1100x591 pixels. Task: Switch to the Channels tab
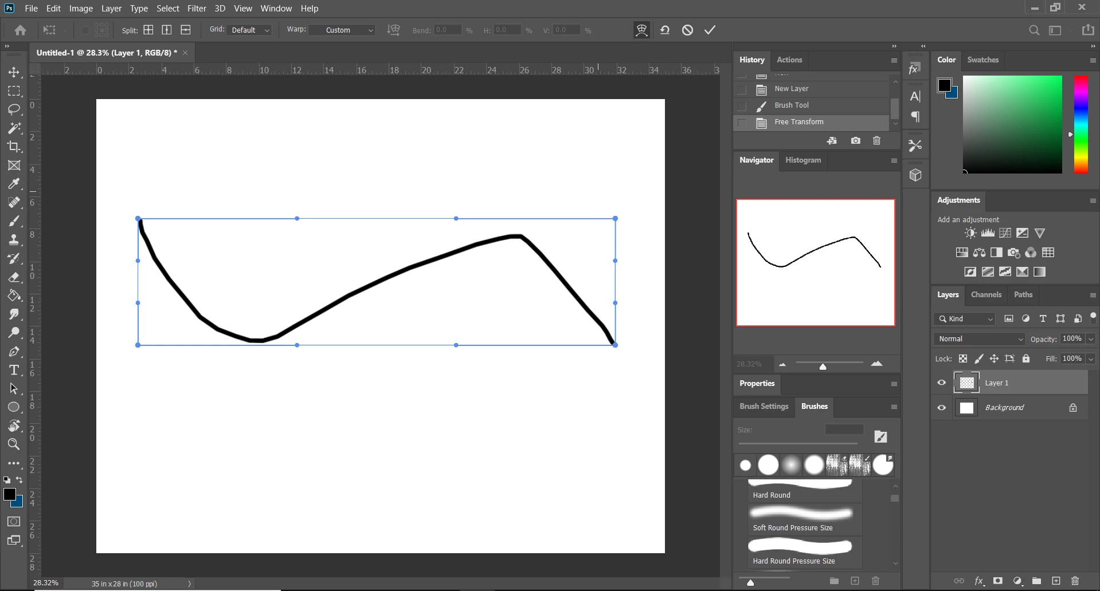click(x=986, y=295)
